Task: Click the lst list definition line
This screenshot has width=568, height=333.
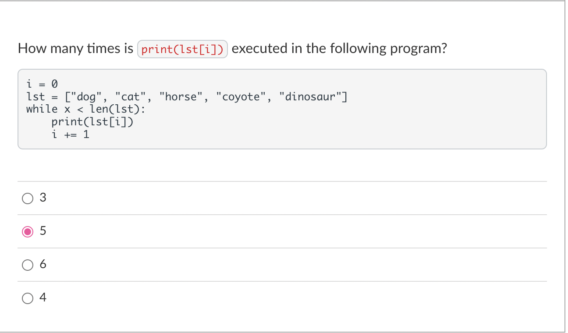Action: point(187,96)
